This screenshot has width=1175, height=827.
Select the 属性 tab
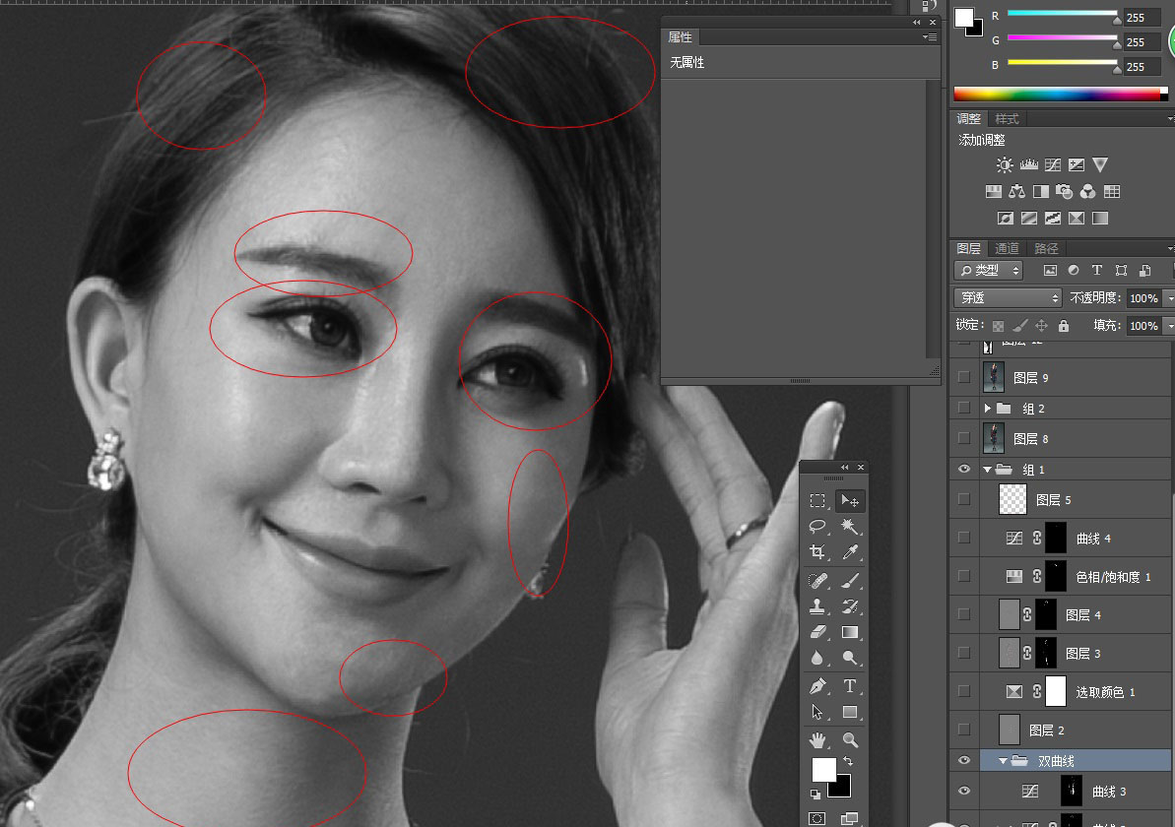click(680, 36)
